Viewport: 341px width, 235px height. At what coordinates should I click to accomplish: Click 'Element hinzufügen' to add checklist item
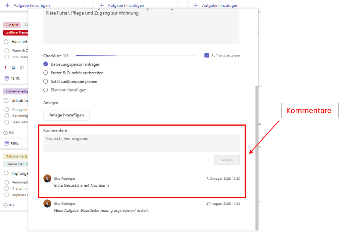point(68,90)
